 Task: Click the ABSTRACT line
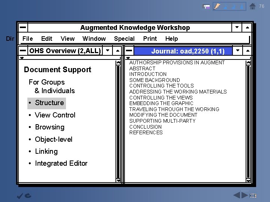point(142,68)
